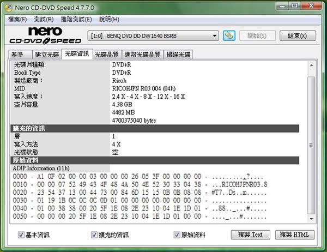Click the manufacturer value Ricoh
This screenshot has height=252, width=327.
pos(119,81)
